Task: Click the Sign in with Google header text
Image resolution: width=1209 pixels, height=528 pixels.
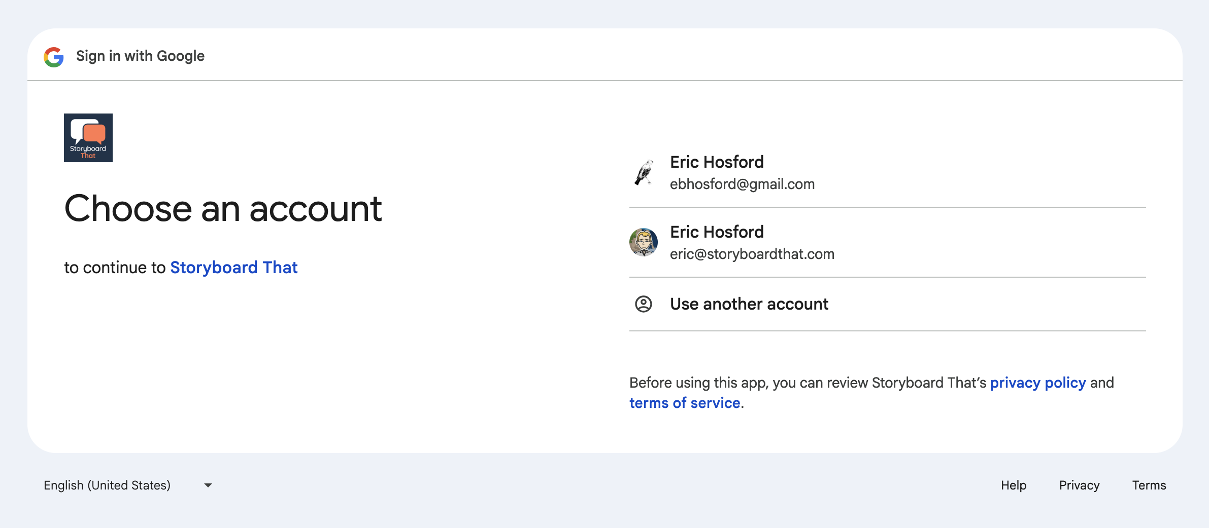Action: [x=140, y=56]
